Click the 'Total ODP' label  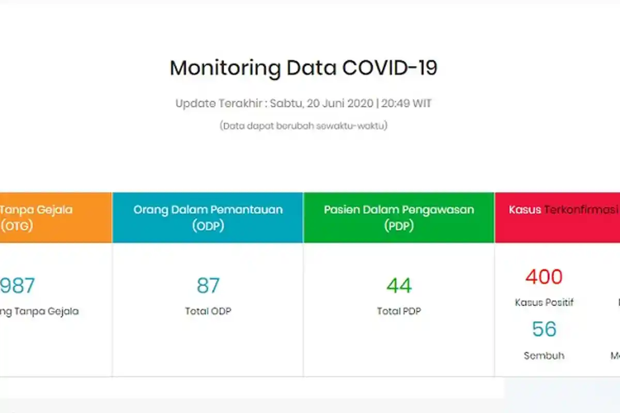208,311
